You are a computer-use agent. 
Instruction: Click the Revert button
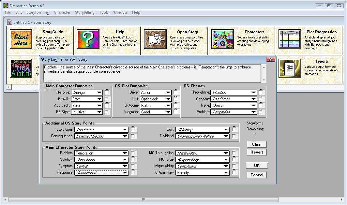pos(257,152)
